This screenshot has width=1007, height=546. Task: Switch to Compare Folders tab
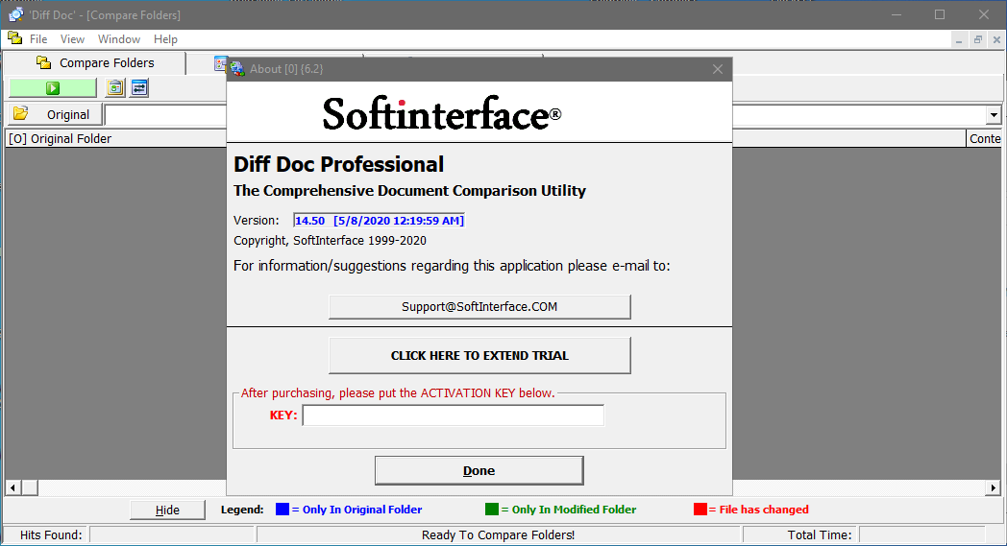point(95,63)
